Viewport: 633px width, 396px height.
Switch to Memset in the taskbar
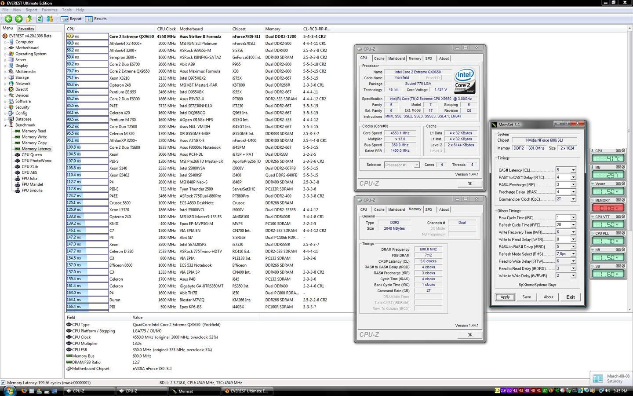tap(195, 391)
